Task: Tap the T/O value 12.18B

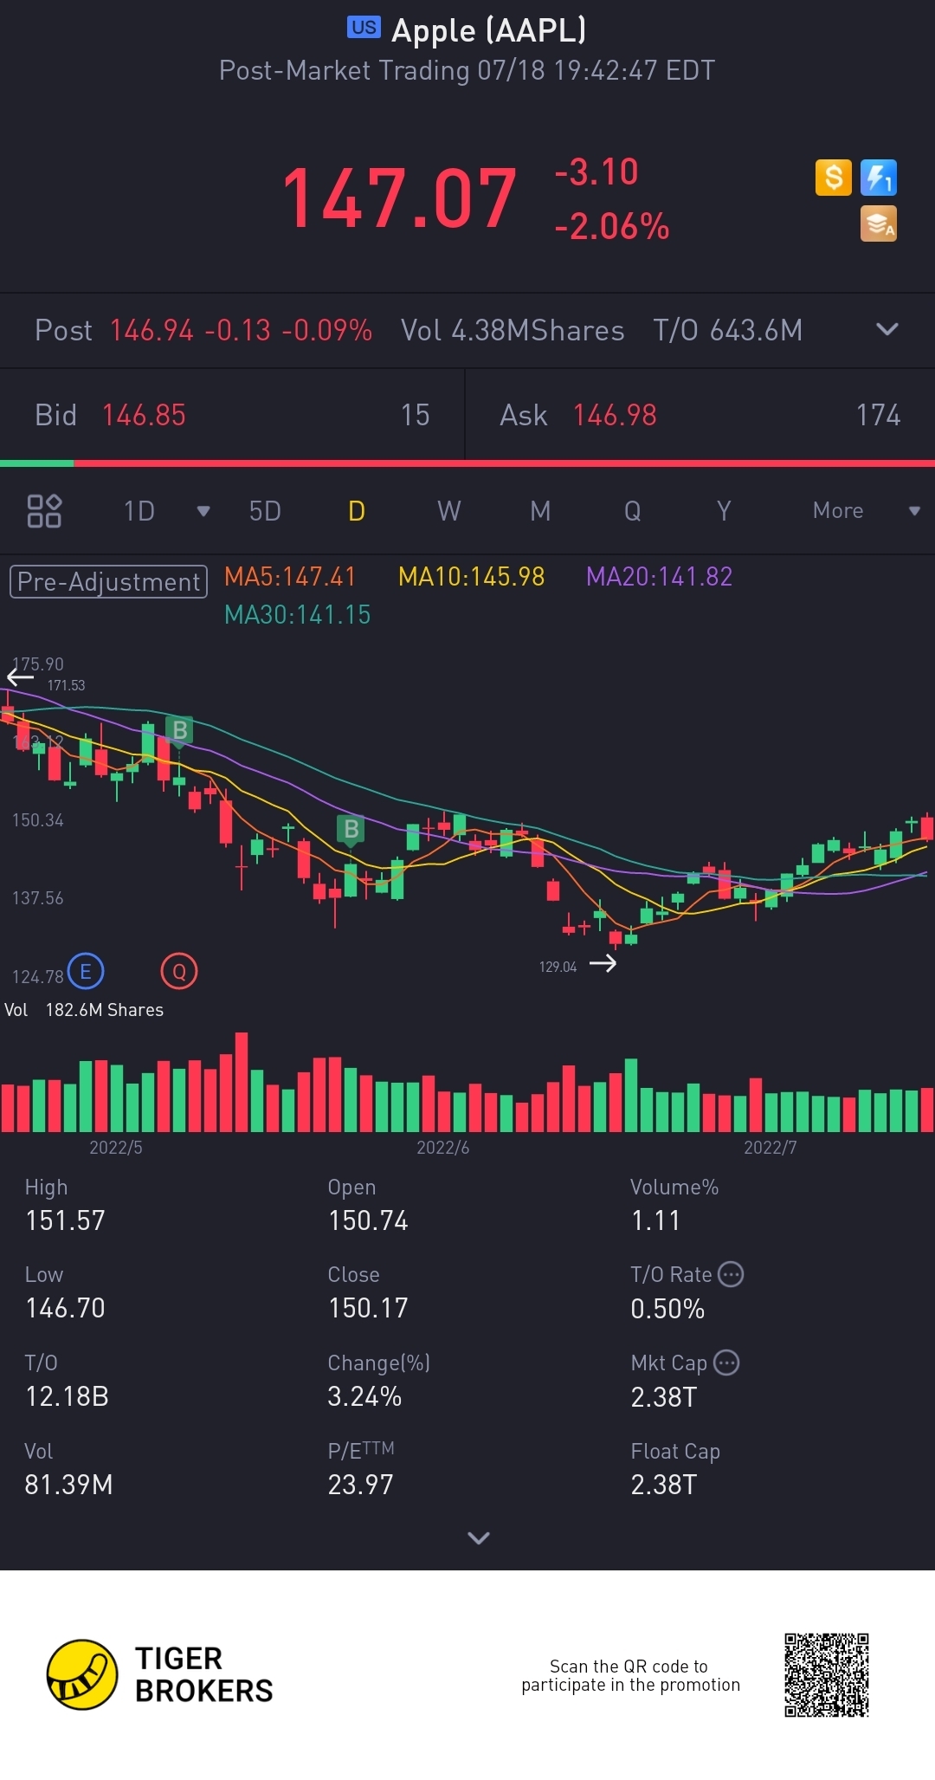Action: (x=67, y=1396)
